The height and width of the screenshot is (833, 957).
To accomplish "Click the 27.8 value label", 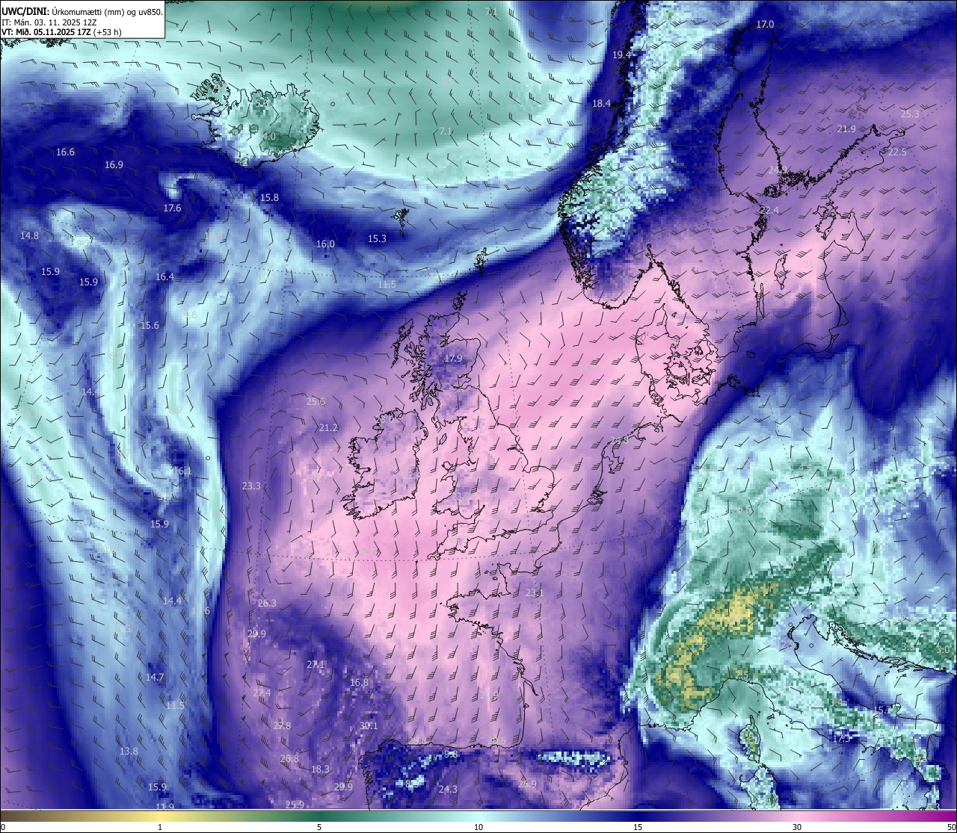I will (282, 726).
